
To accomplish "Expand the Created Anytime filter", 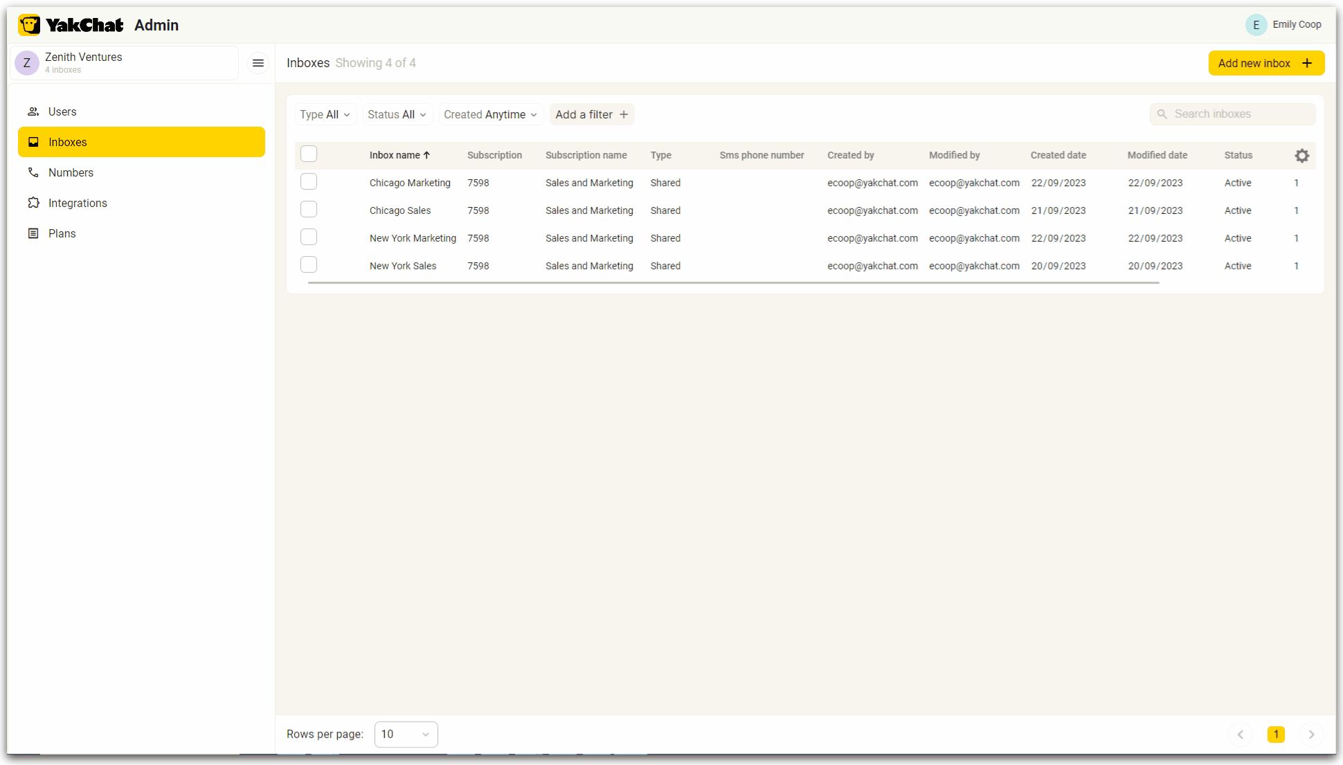I will [489, 114].
